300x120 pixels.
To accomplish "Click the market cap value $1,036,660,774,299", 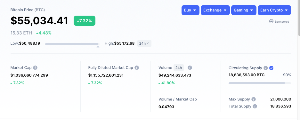I will 29,75.
